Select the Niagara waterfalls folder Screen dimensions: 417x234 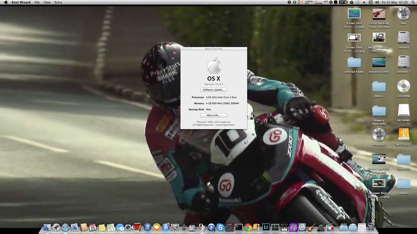click(x=379, y=111)
